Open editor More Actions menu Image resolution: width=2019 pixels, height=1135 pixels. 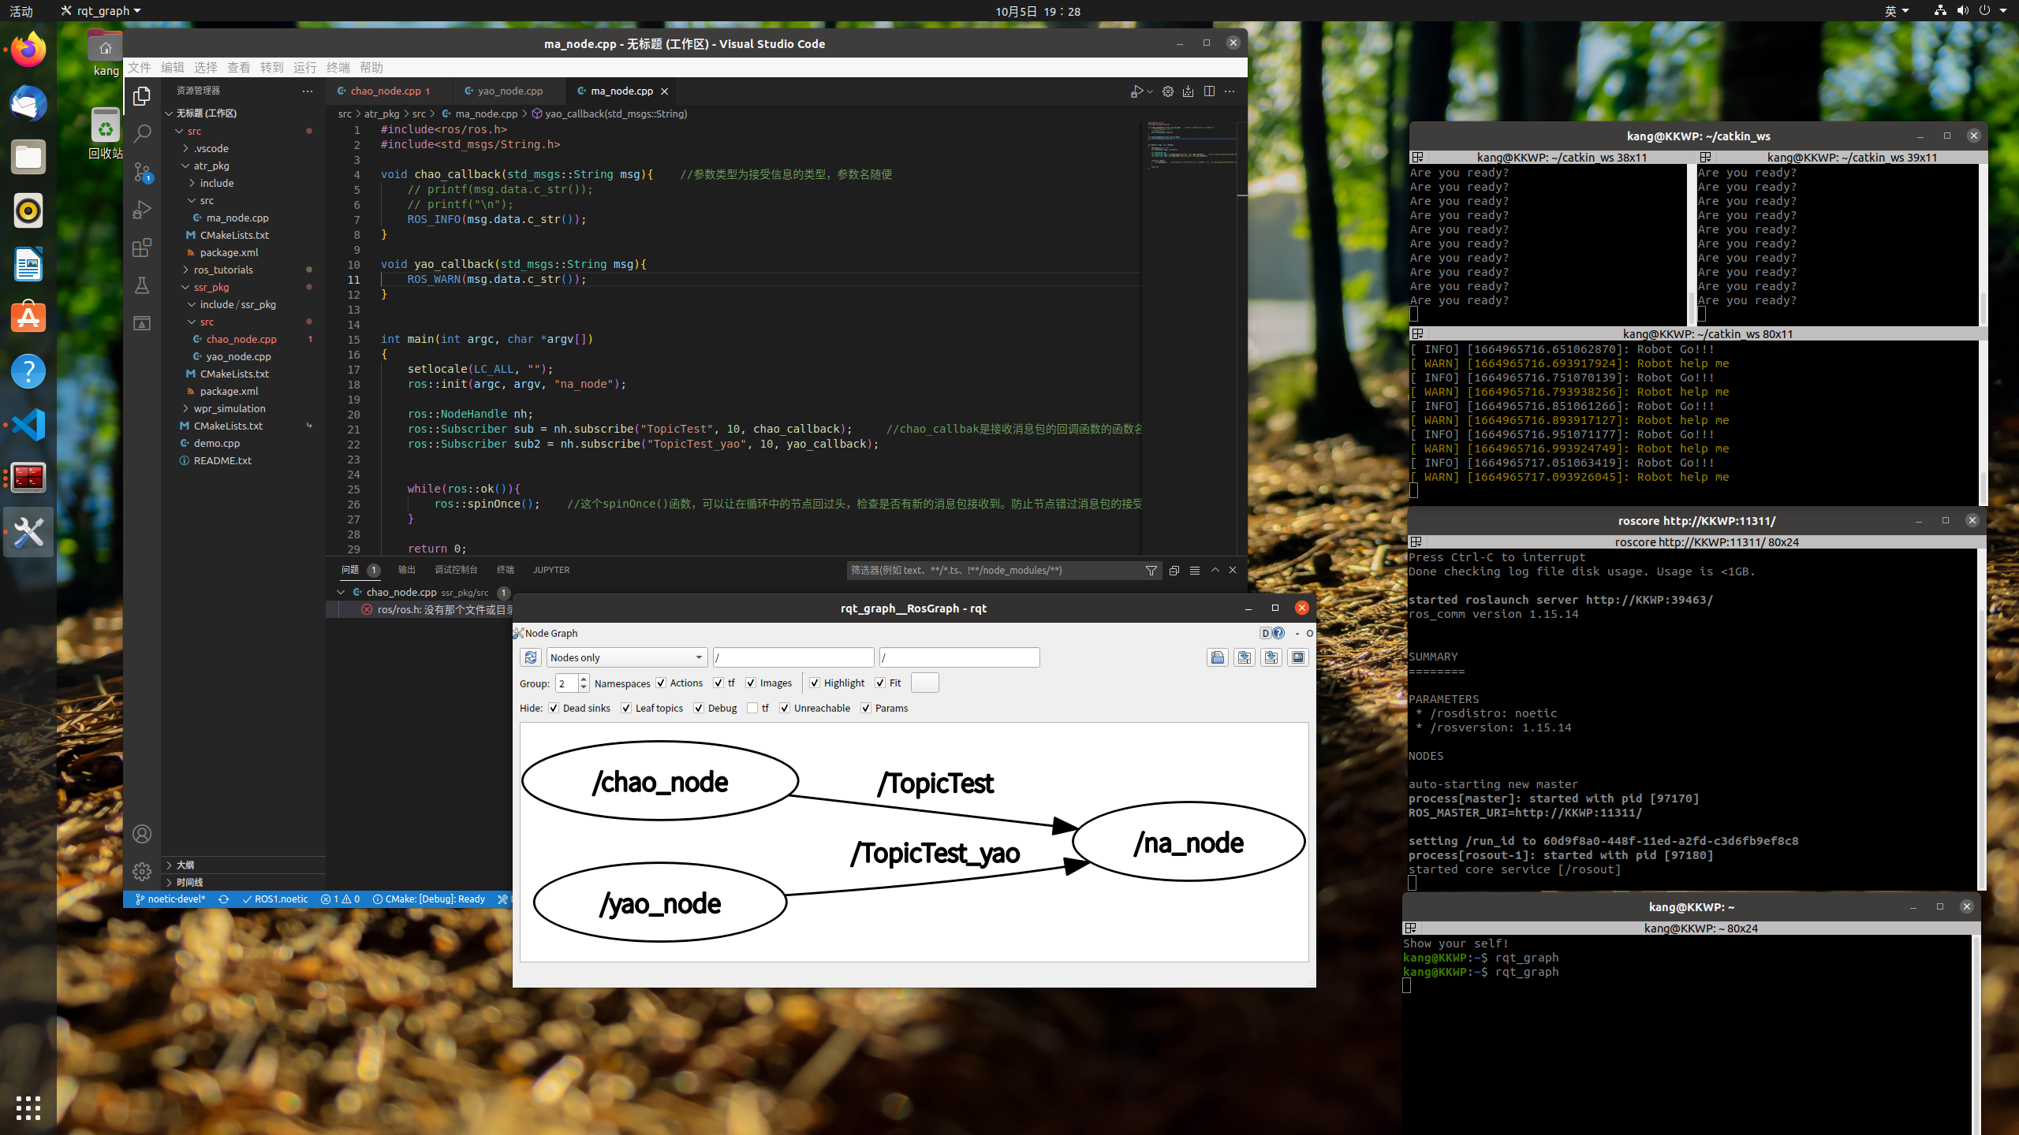click(1230, 91)
